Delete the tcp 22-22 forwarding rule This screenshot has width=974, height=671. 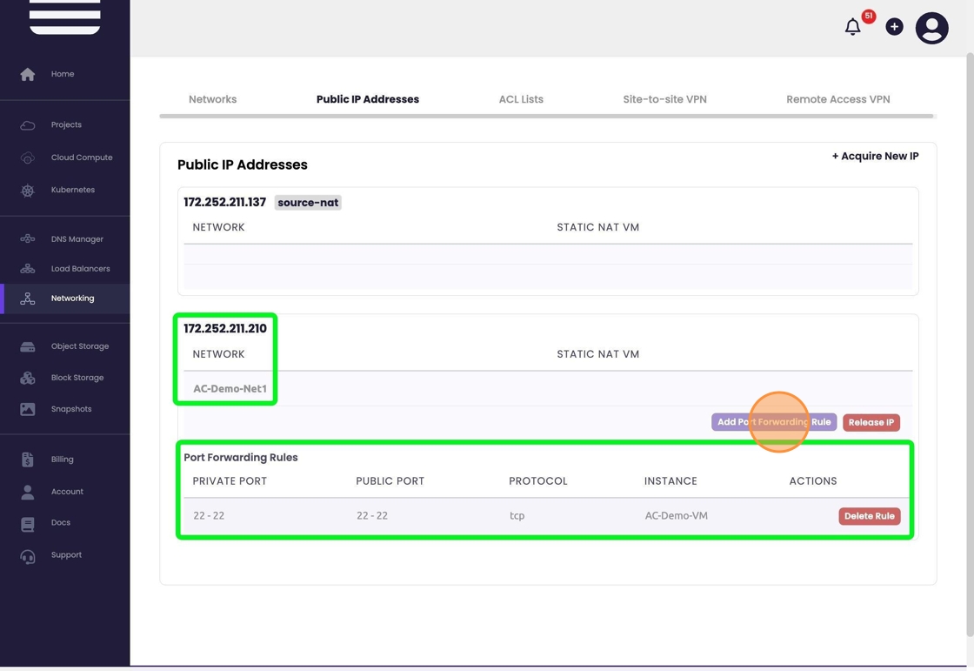pyautogui.click(x=869, y=516)
